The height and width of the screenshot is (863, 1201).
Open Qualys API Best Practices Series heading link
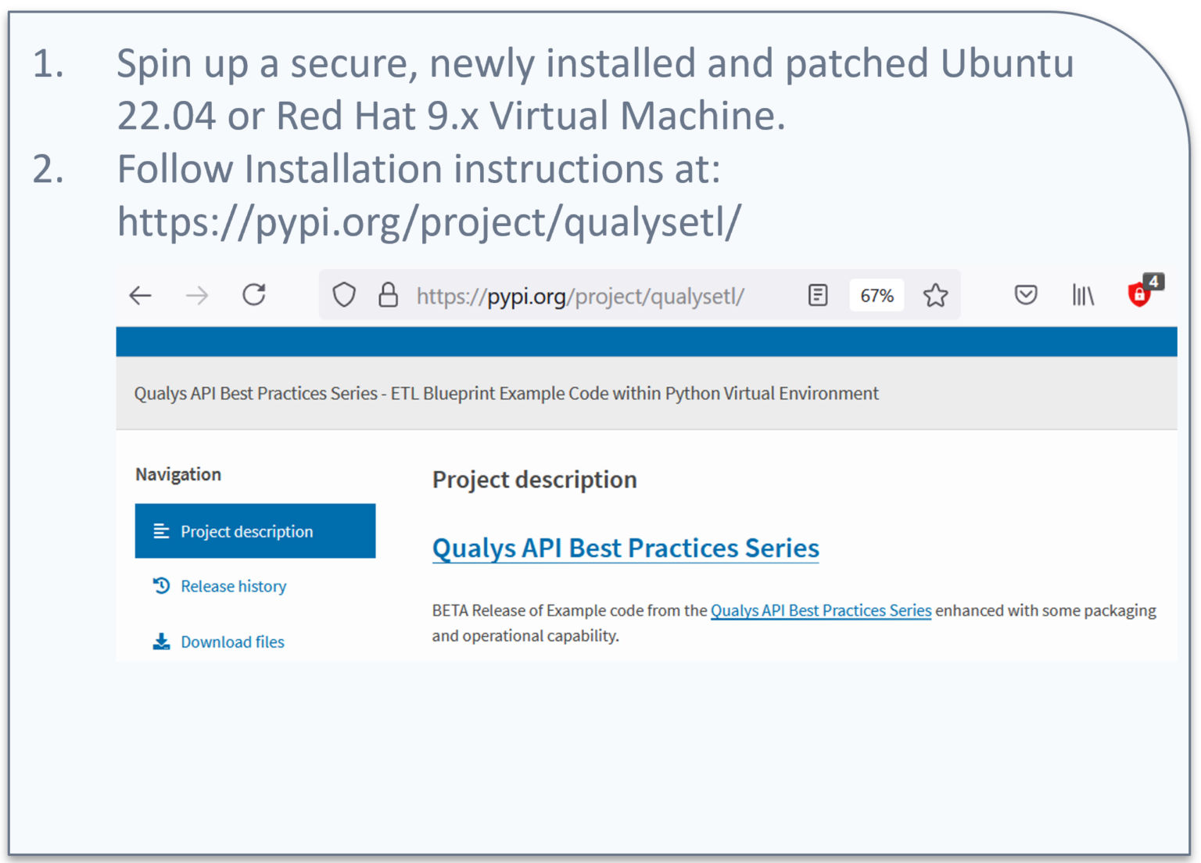click(x=626, y=548)
